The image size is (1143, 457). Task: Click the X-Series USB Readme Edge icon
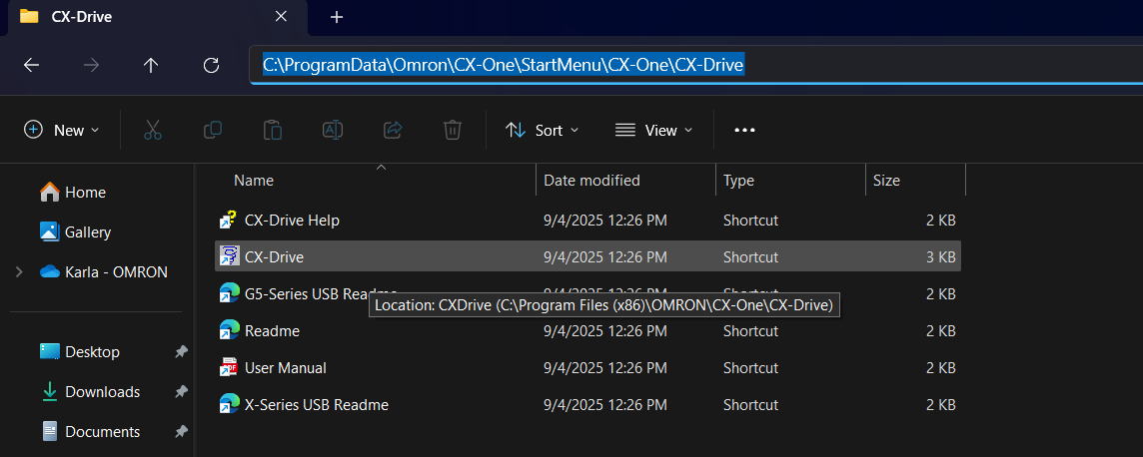(229, 404)
